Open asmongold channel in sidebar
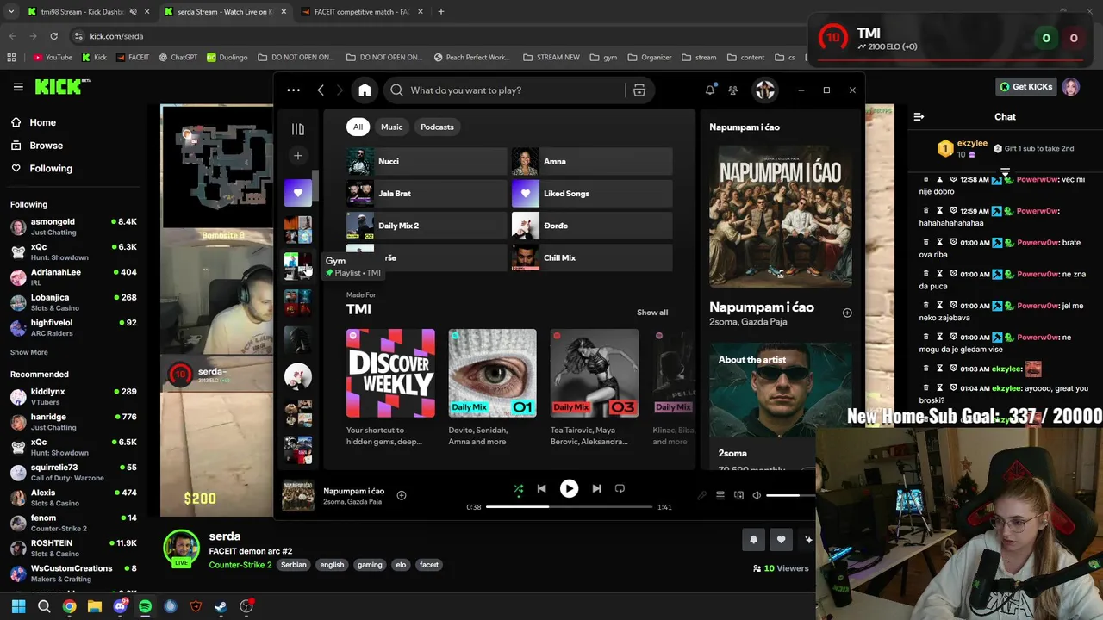 pyautogui.click(x=73, y=226)
